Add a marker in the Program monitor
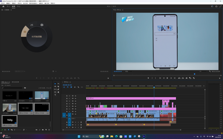The width and height of the screenshot is (223, 139). point(148,78)
